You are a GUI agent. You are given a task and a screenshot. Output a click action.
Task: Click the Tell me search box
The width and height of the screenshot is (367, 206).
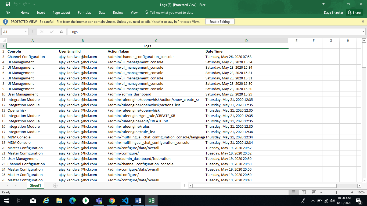click(171, 13)
